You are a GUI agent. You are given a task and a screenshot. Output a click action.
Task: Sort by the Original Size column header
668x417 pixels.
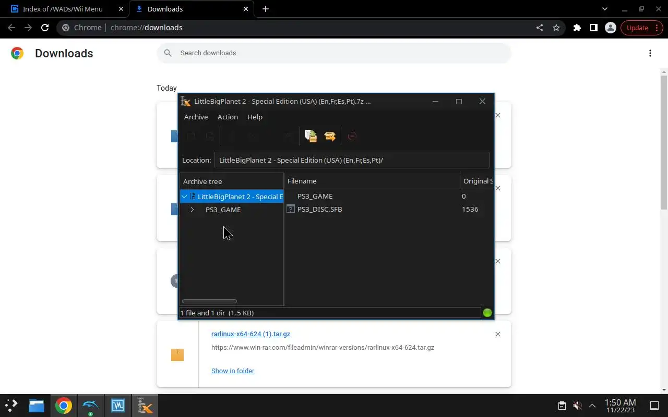(478, 181)
